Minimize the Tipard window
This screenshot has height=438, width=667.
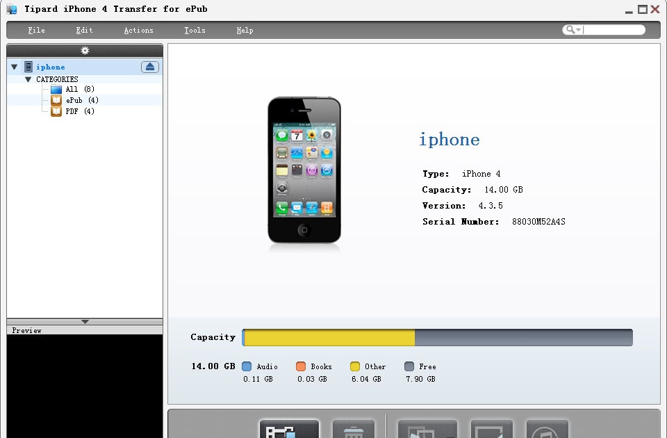tap(629, 12)
